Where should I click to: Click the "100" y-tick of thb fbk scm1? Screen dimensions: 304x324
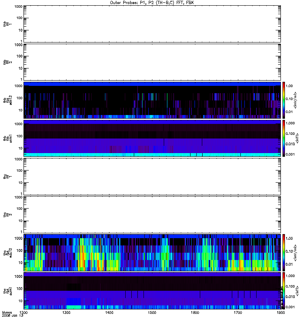click(19, 136)
